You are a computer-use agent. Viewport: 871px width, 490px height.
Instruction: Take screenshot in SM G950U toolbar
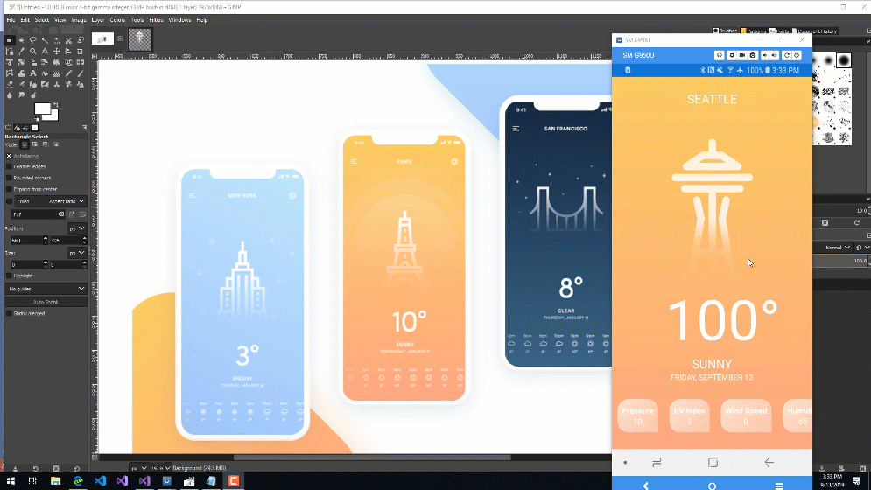753,55
